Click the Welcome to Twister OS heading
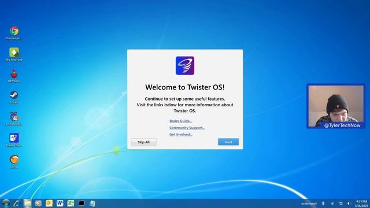Image resolution: width=370 pixels, height=208 pixels. [185, 87]
